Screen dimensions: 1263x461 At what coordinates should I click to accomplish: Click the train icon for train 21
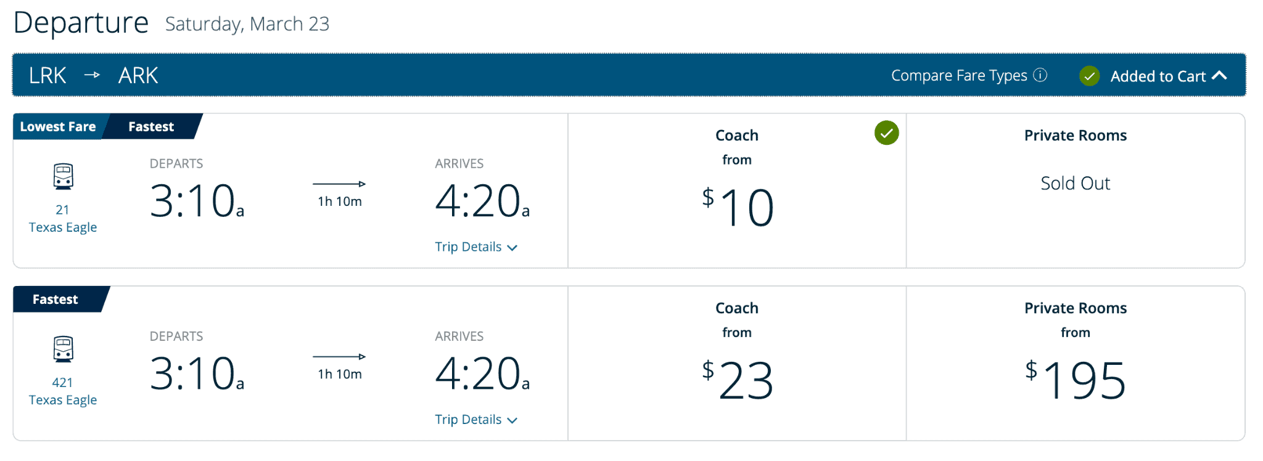[x=63, y=176]
